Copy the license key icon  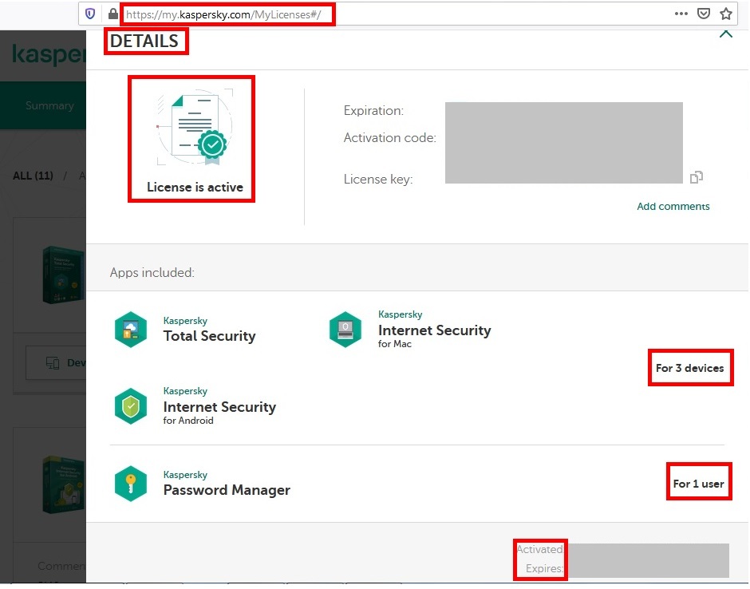[x=697, y=177]
